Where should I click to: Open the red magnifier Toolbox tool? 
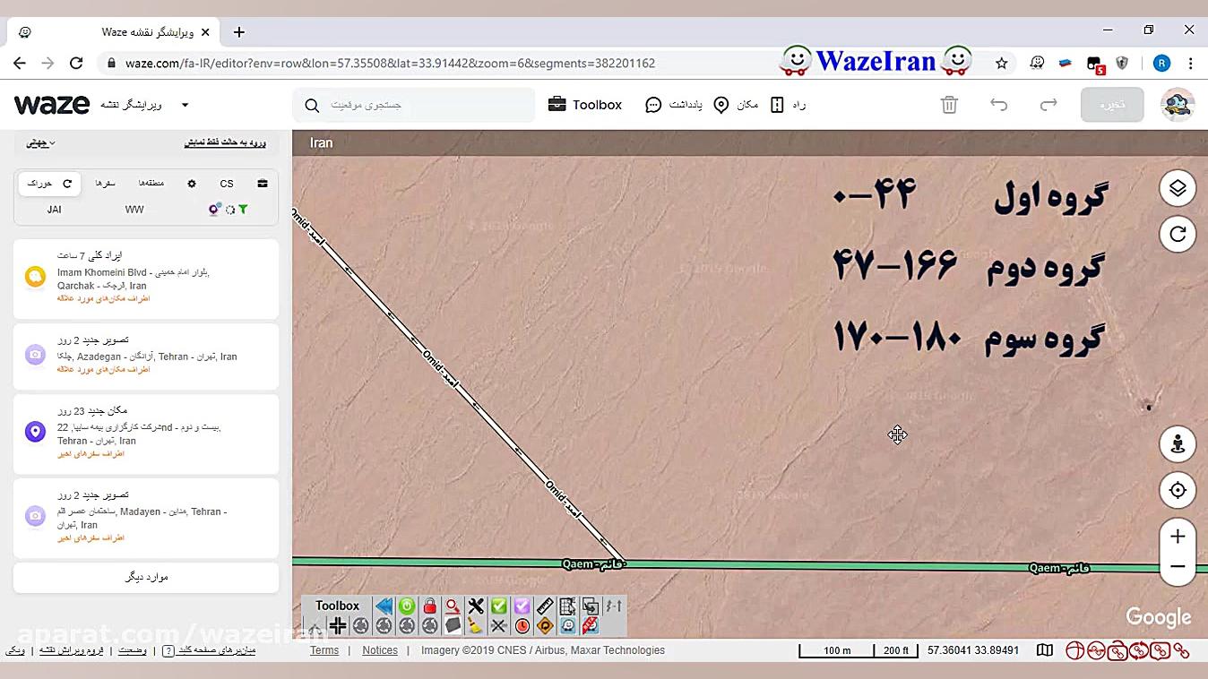tap(453, 606)
